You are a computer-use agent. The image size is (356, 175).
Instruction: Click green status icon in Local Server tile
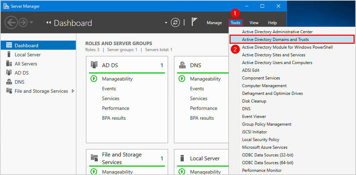[x=182, y=172]
